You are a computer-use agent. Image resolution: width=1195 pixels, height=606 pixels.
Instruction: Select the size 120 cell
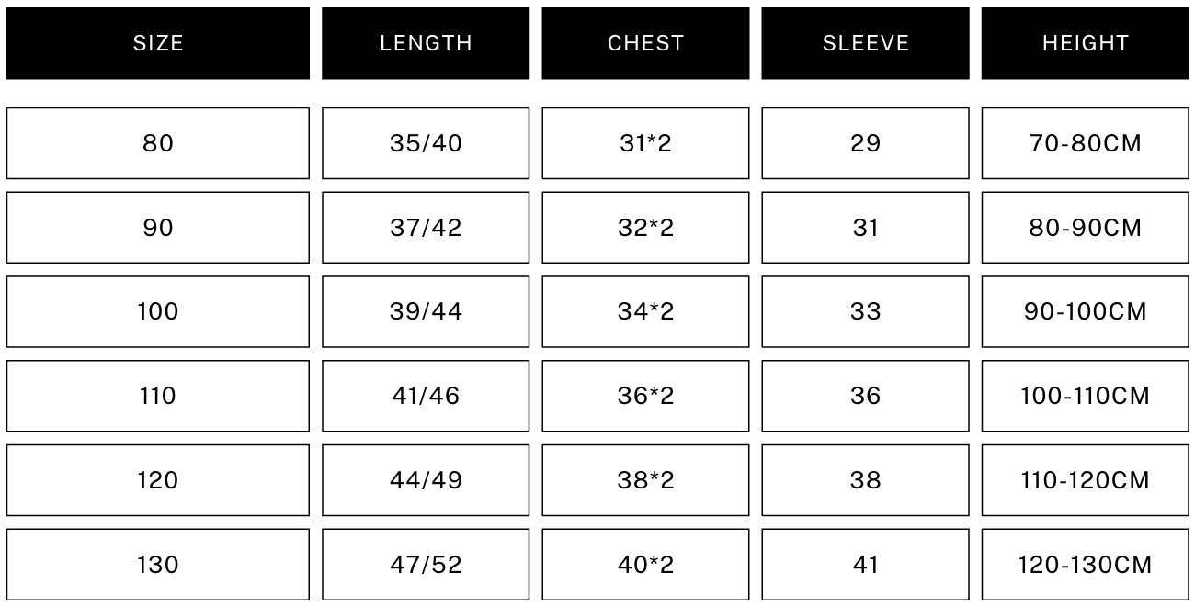(x=158, y=480)
